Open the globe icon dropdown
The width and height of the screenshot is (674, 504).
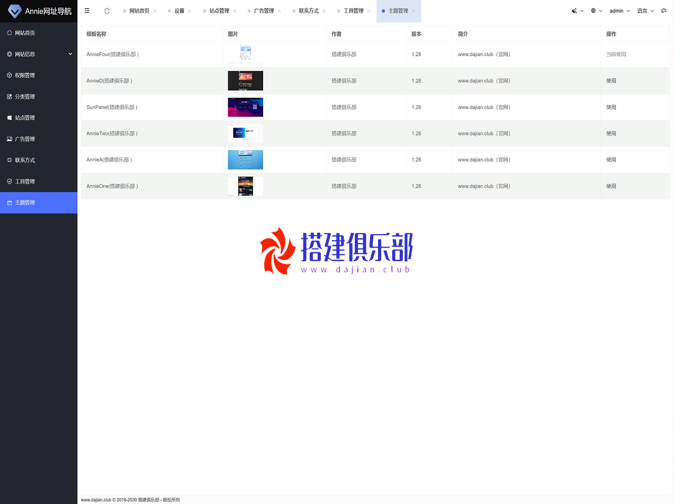(x=597, y=11)
